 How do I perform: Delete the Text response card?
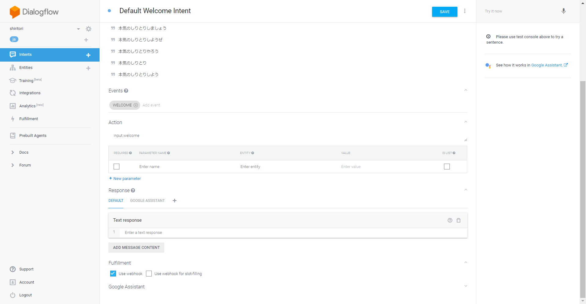(x=458, y=220)
